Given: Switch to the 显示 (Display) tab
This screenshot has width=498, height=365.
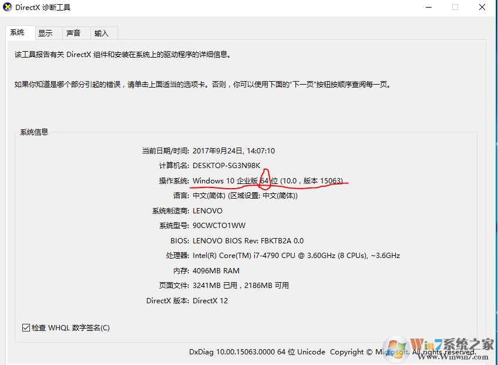Looking at the screenshot, I should tap(46, 33).
